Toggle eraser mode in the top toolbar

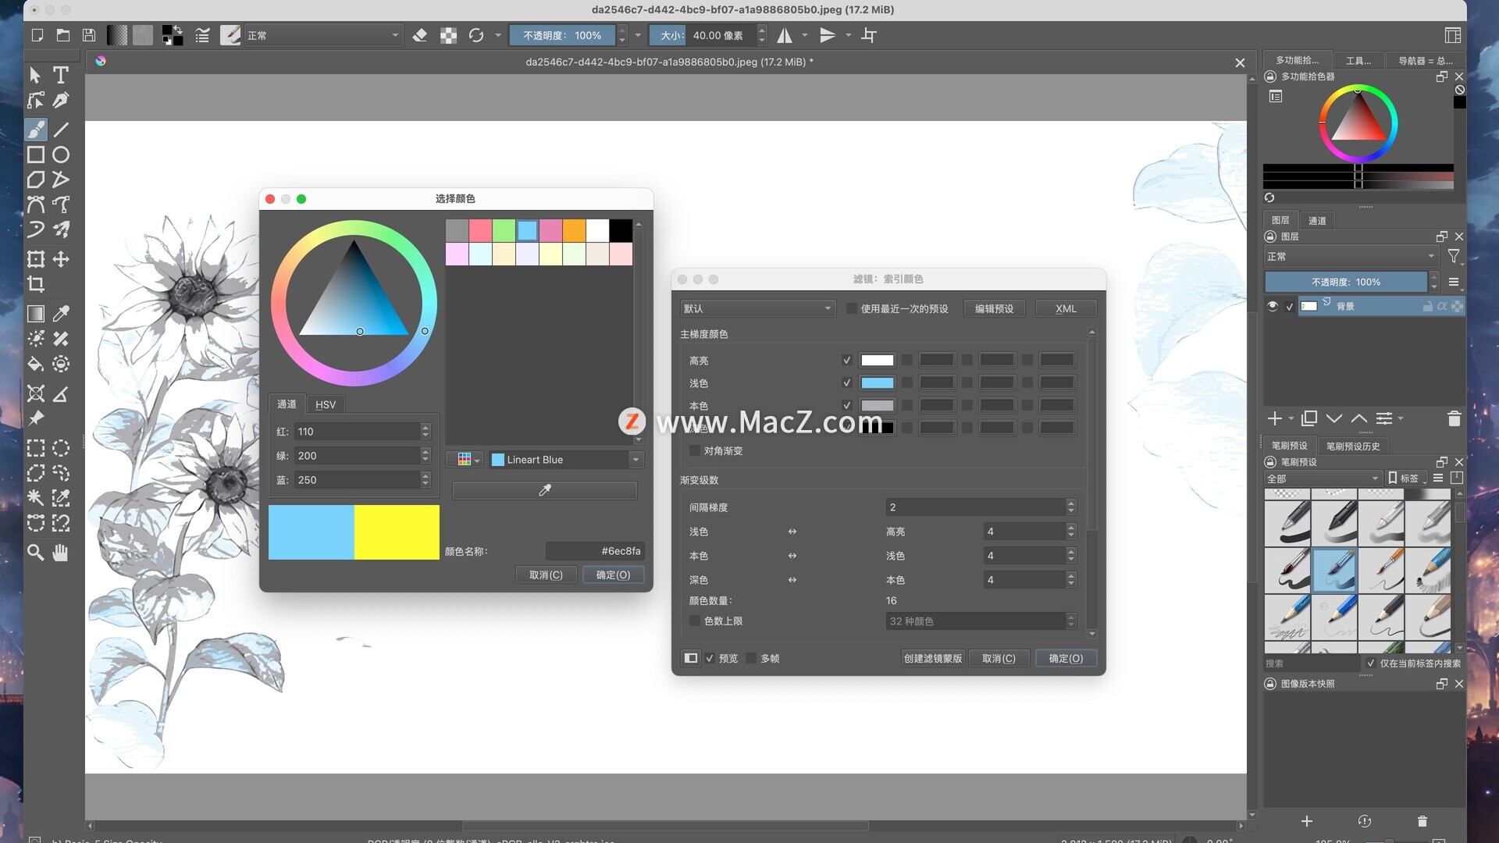pos(420,35)
